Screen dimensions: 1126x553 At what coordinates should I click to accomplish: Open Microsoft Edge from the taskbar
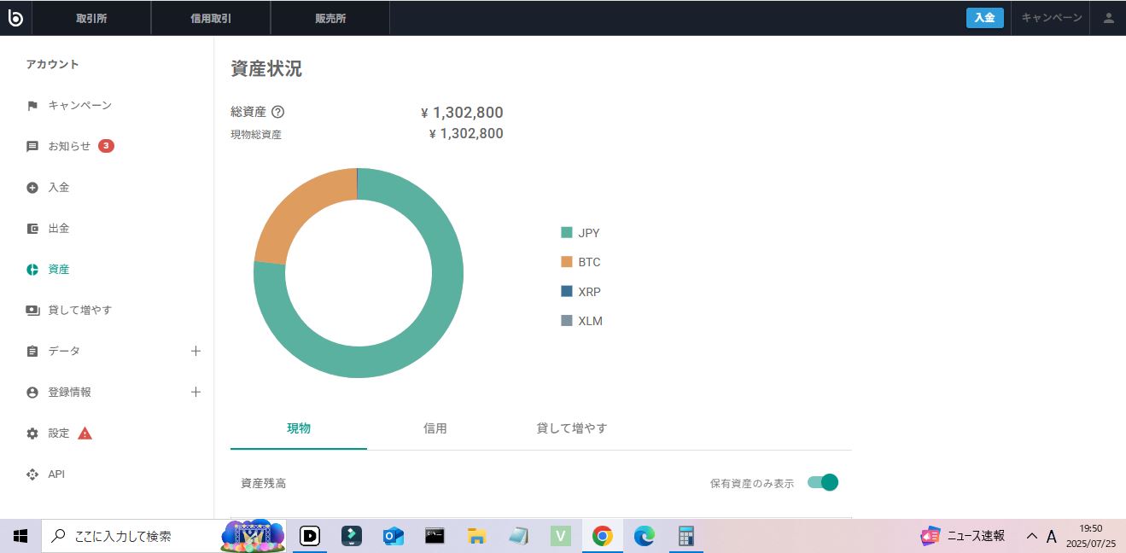coord(644,536)
